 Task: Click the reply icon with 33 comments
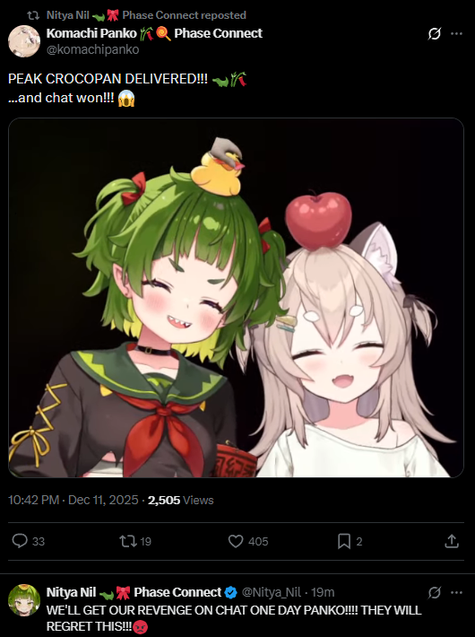tap(20, 541)
